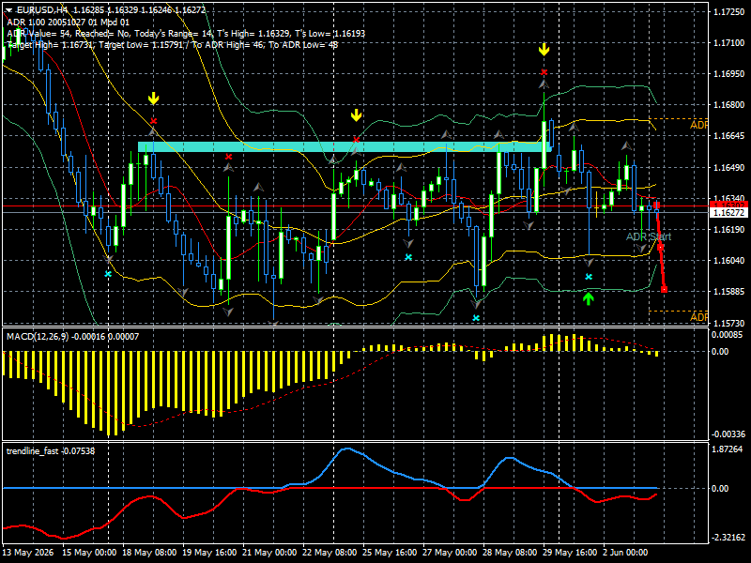
Task: Click price axis value 1.17250
Action: [x=729, y=12]
